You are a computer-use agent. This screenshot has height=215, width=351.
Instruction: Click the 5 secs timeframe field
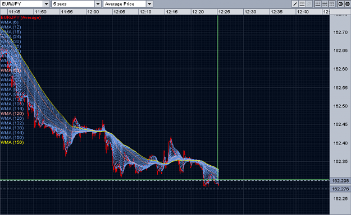(73, 4)
